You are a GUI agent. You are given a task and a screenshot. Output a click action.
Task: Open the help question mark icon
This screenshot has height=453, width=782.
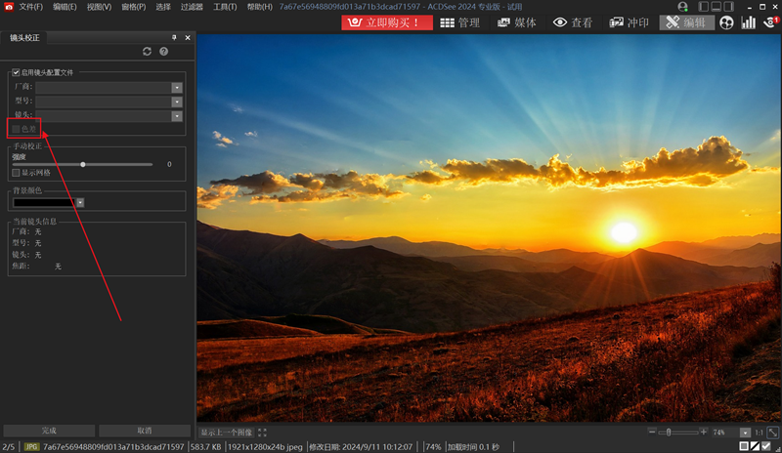tap(164, 51)
